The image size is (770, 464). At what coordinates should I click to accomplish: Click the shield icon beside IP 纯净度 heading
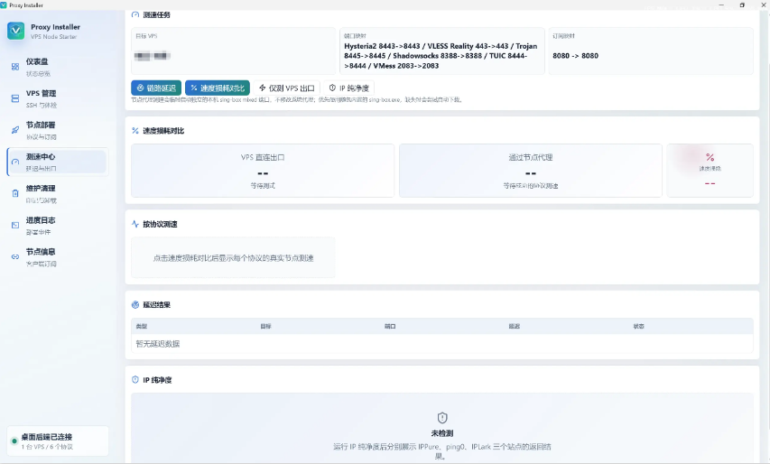tap(135, 379)
